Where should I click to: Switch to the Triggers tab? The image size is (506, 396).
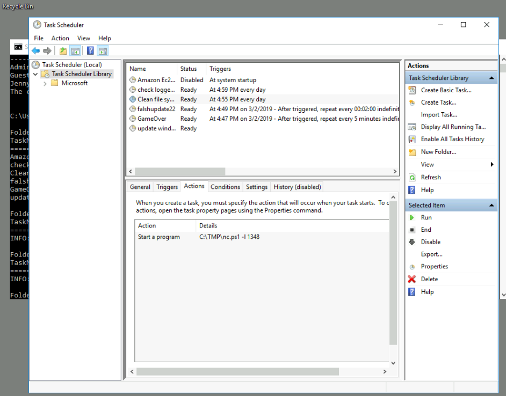[167, 187]
